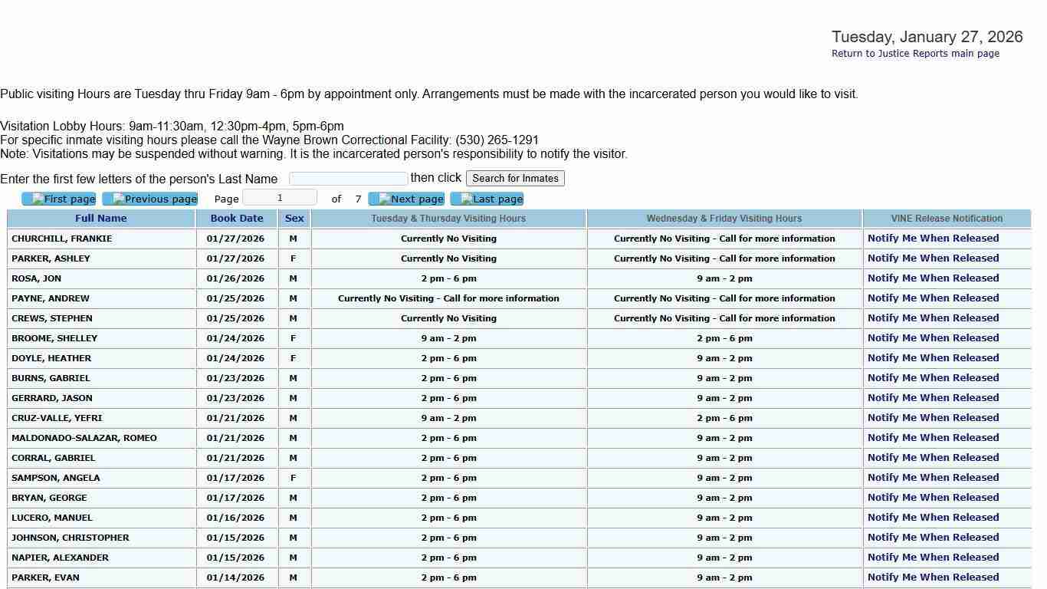
Task: Click VINE Release Notification column header
Action: 947,219
